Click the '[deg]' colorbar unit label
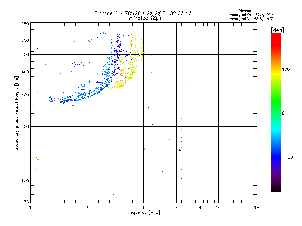This screenshot has height=226, width=302. [277, 30]
